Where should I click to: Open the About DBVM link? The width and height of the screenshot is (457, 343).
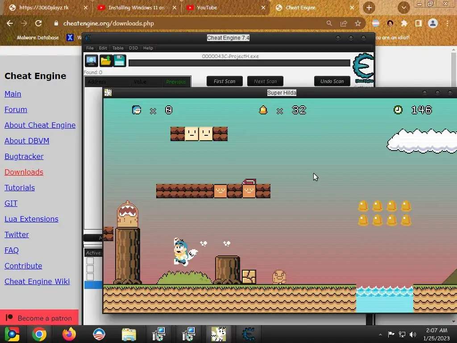(27, 141)
